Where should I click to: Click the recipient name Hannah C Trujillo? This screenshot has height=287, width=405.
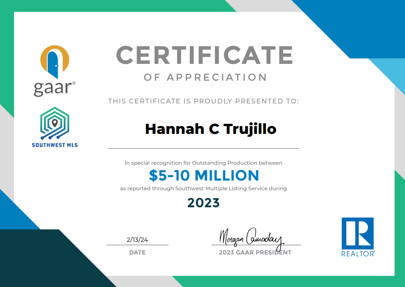pyautogui.click(x=211, y=129)
